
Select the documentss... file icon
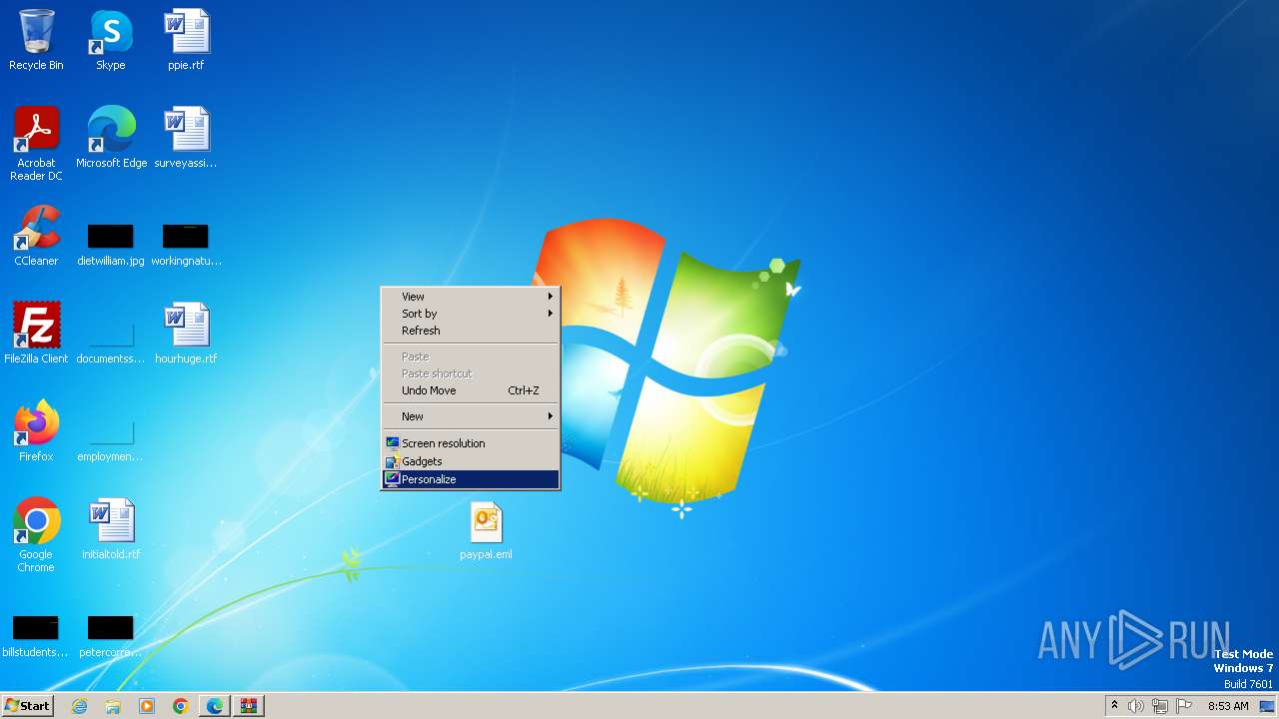tap(111, 341)
